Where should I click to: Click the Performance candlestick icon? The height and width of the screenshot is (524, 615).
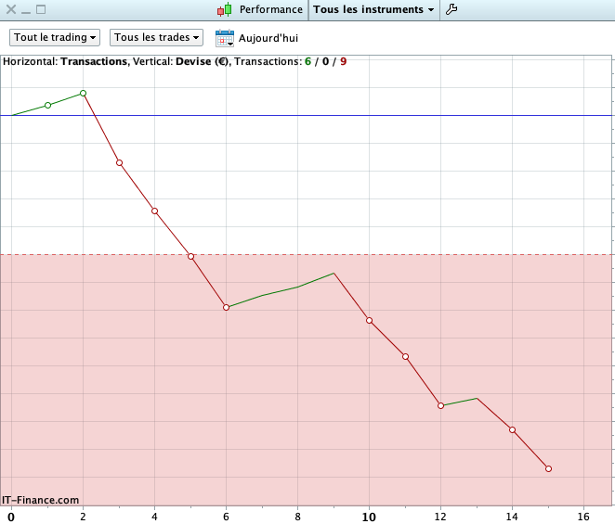coord(225,9)
